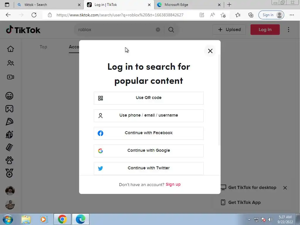Click Microsoft Edge in the taskbar

click(80, 219)
